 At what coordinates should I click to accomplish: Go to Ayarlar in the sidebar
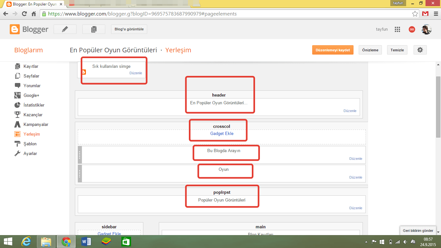[30, 153]
